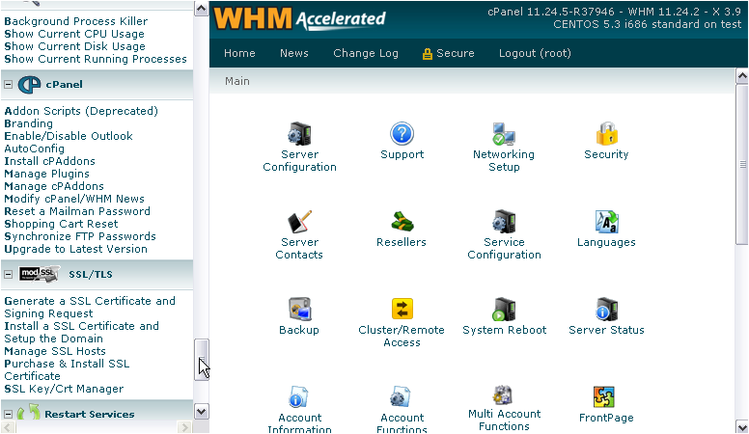Click the sidebar horizontal scroll-left arrow
This screenshot has height=434, width=749.
(x=8, y=427)
